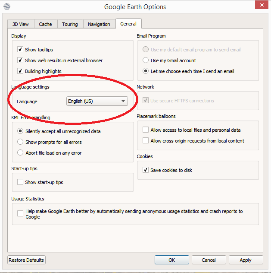Click the Restore Defaults button
This screenshot has height=273, width=271.
tap(26, 260)
